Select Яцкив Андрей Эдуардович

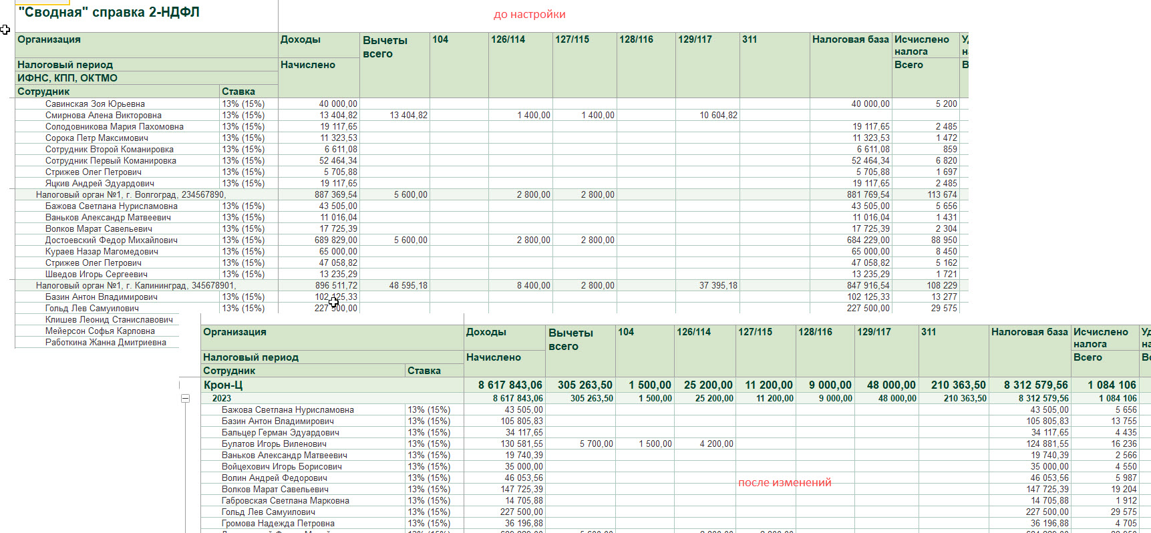click(100, 183)
